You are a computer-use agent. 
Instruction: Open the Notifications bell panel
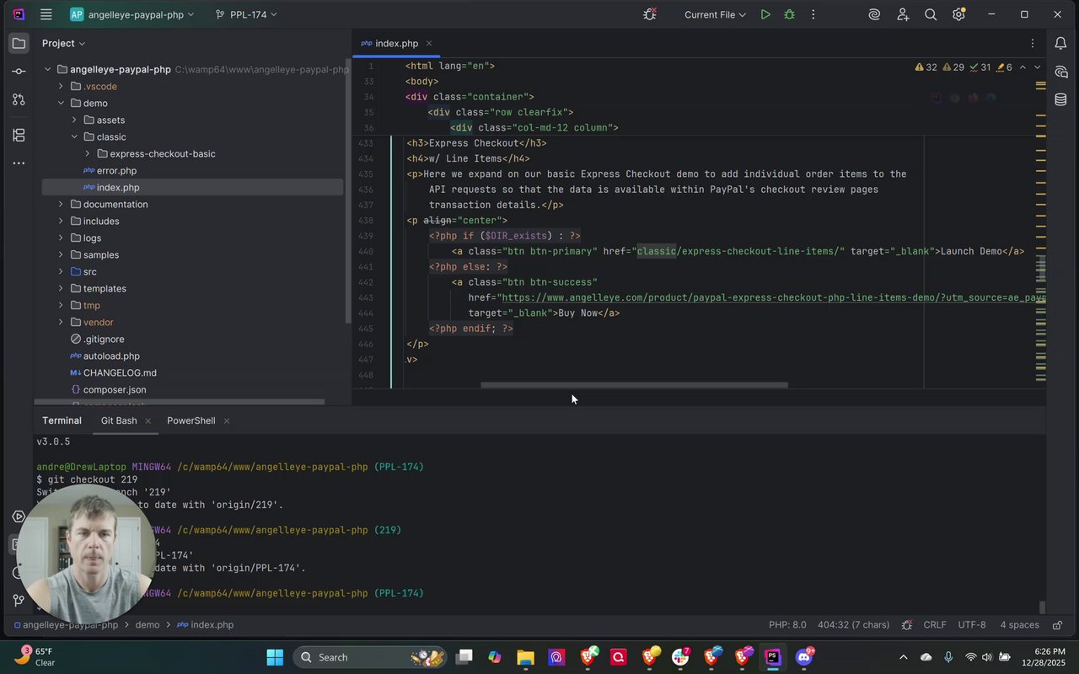tap(1060, 43)
